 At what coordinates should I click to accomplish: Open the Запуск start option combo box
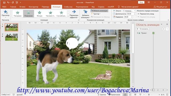coord(129,11)
